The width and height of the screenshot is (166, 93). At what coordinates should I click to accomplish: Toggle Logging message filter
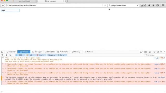pyautogui.click(x=51, y=55)
